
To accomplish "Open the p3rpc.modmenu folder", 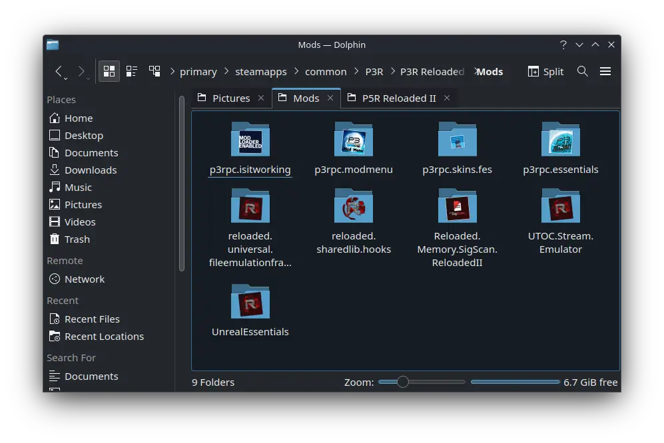I will [x=354, y=148].
